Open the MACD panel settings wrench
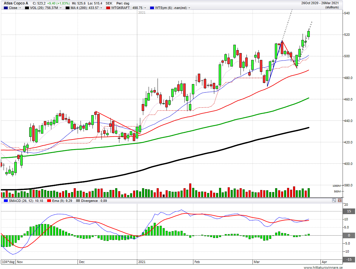The width and height of the screenshot is (356, 269). coord(334,200)
